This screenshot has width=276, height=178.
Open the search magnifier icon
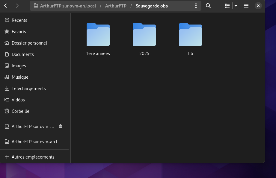pyautogui.click(x=208, y=6)
